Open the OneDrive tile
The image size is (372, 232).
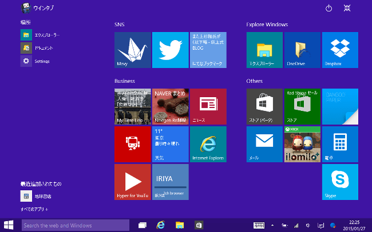(302, 50)
